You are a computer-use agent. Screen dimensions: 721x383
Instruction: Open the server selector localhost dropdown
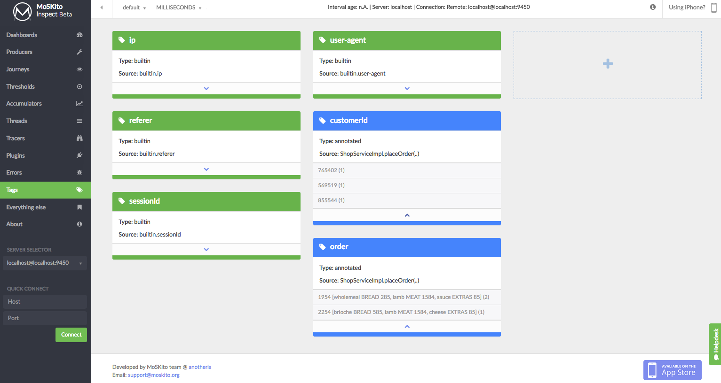click(x=45, y=263)
